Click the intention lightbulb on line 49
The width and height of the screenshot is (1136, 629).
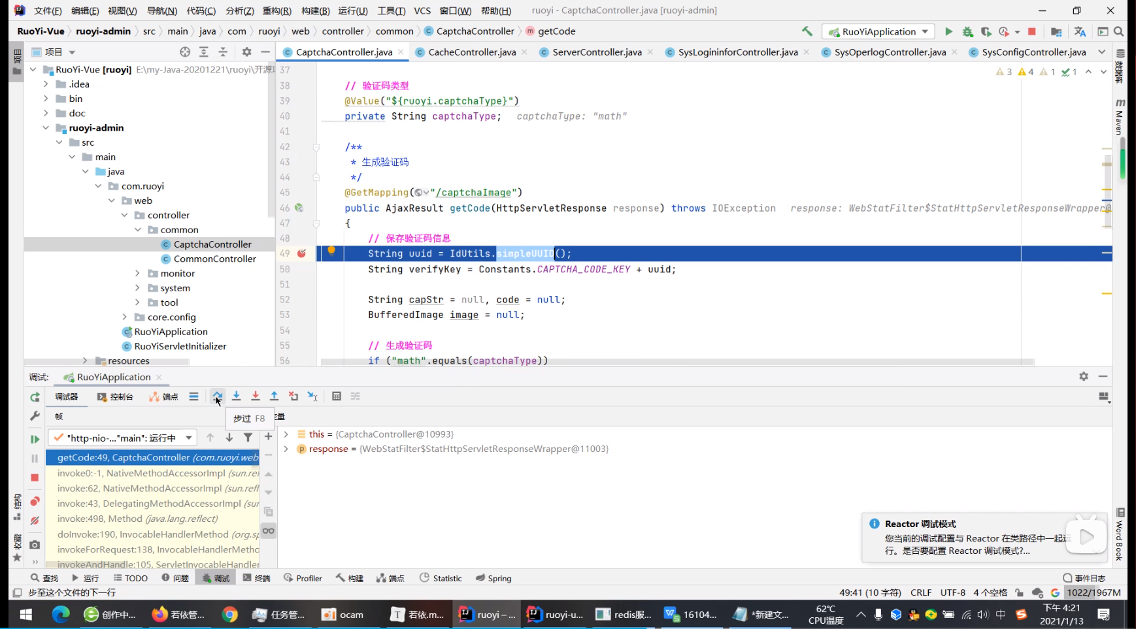click(331, 251)
